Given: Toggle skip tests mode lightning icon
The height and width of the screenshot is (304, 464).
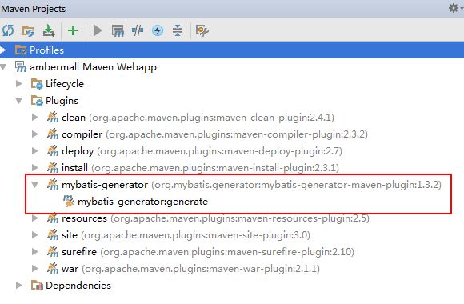Looking at the screenshot, I should (x=158, y=30).
